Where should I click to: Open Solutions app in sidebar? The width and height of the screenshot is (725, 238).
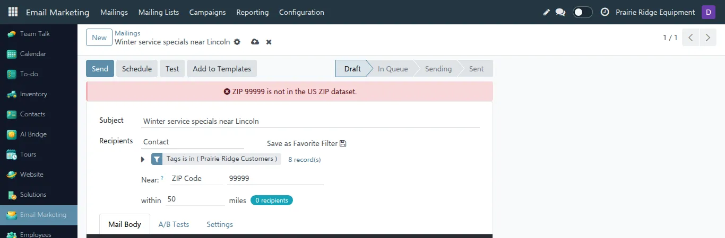39,195
